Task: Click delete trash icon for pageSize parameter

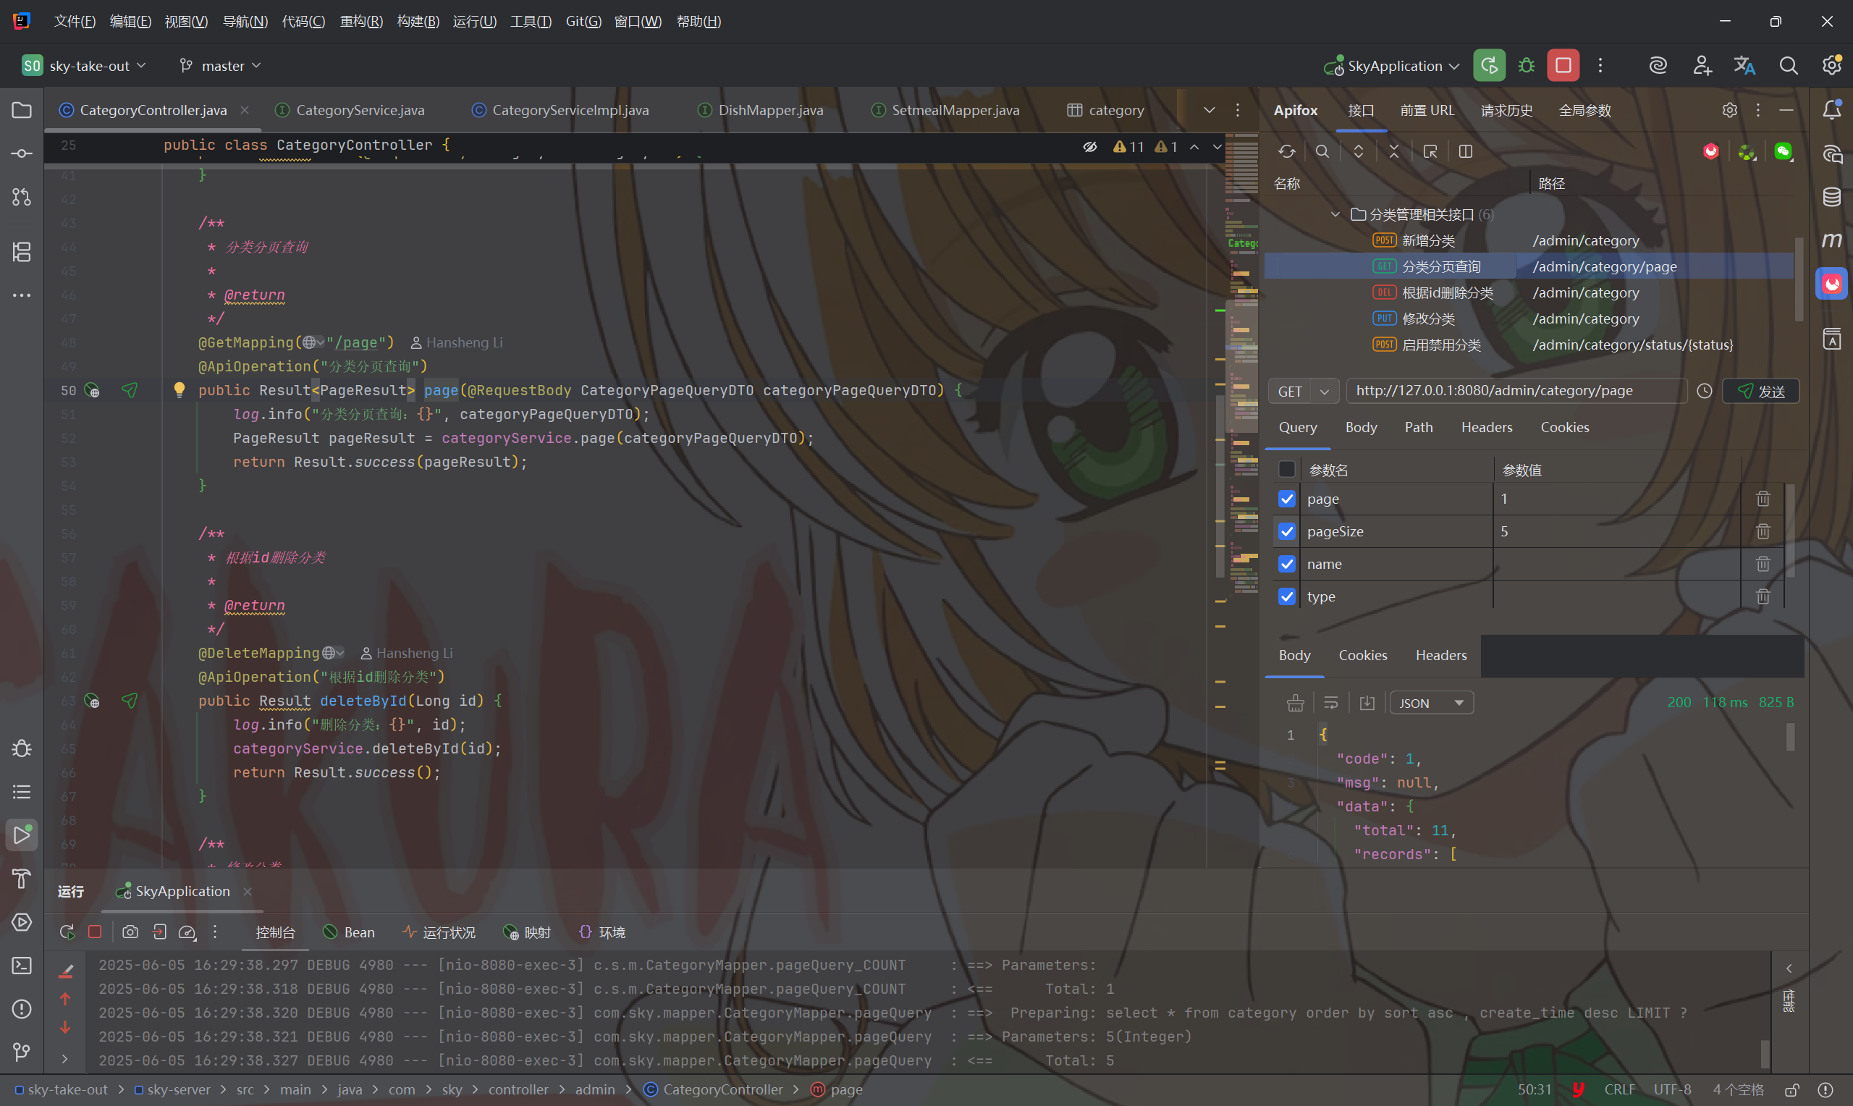Action: click(x=1763, y=531)
